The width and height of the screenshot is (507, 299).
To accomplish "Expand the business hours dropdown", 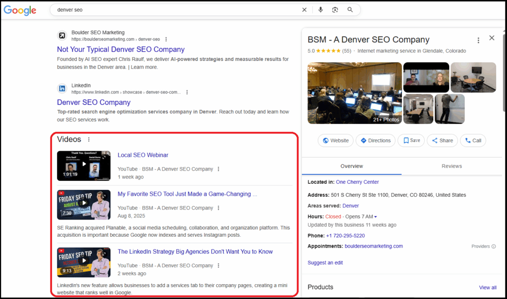I will click(x=375, y=217).
